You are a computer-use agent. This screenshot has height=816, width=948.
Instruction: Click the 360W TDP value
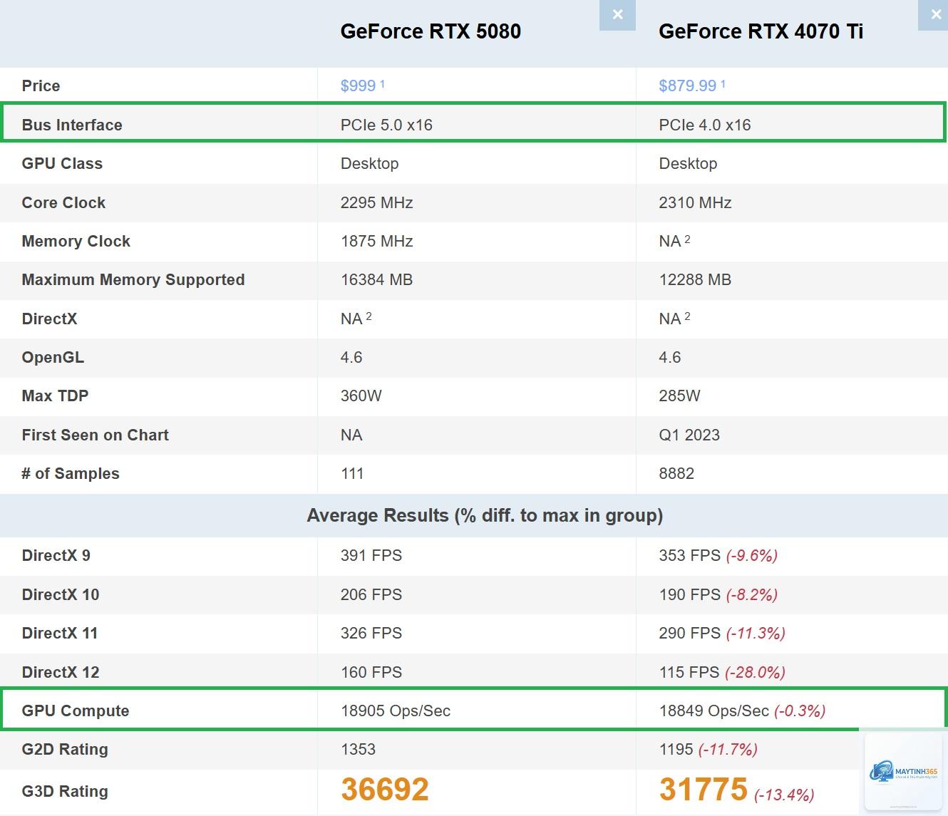(361, 396)
